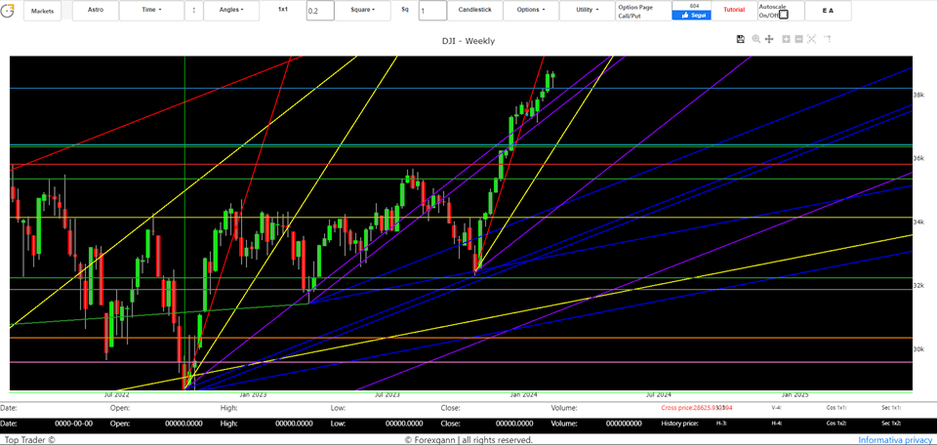Click the Jan 2025 date axis label

pyautogui.click(x=795, y=395)
